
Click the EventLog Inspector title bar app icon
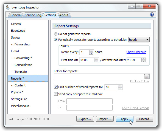(x=8, y=7)
